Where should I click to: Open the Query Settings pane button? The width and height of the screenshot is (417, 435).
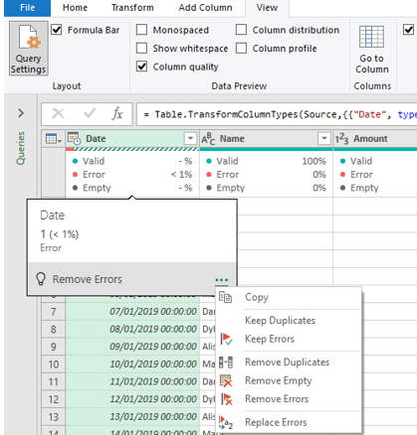click(29, 49)
